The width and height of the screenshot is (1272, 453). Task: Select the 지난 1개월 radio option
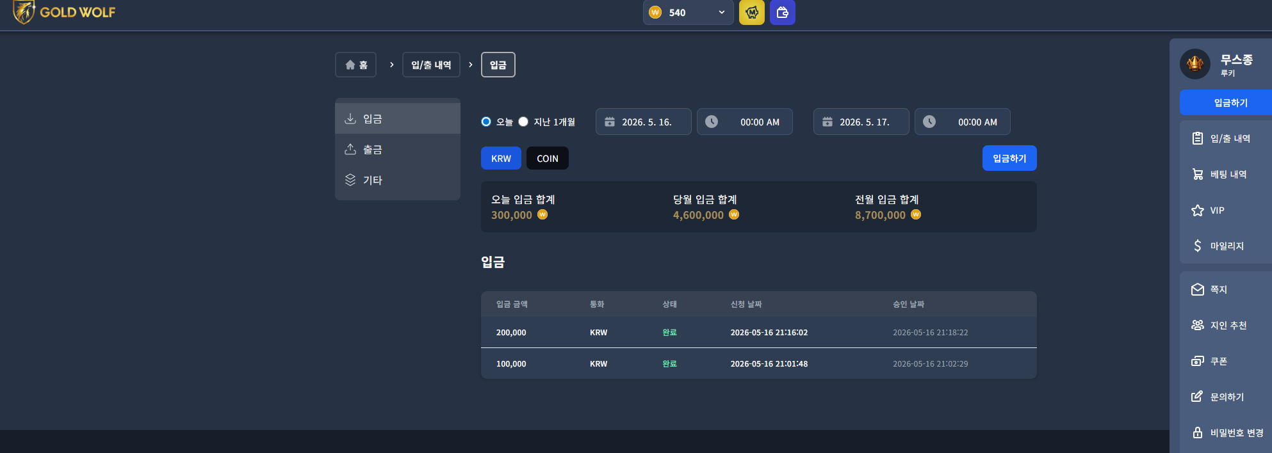point(523,122)
